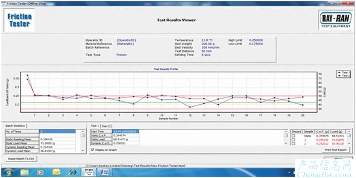356x178 pixels.
Task: Click the Sled Weight value 200.00 g
Action: pos(208,44)
